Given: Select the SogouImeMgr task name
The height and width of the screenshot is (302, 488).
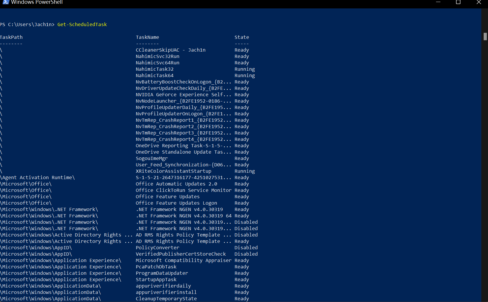Looking at the screenshot, I should [x=152, y=158].
